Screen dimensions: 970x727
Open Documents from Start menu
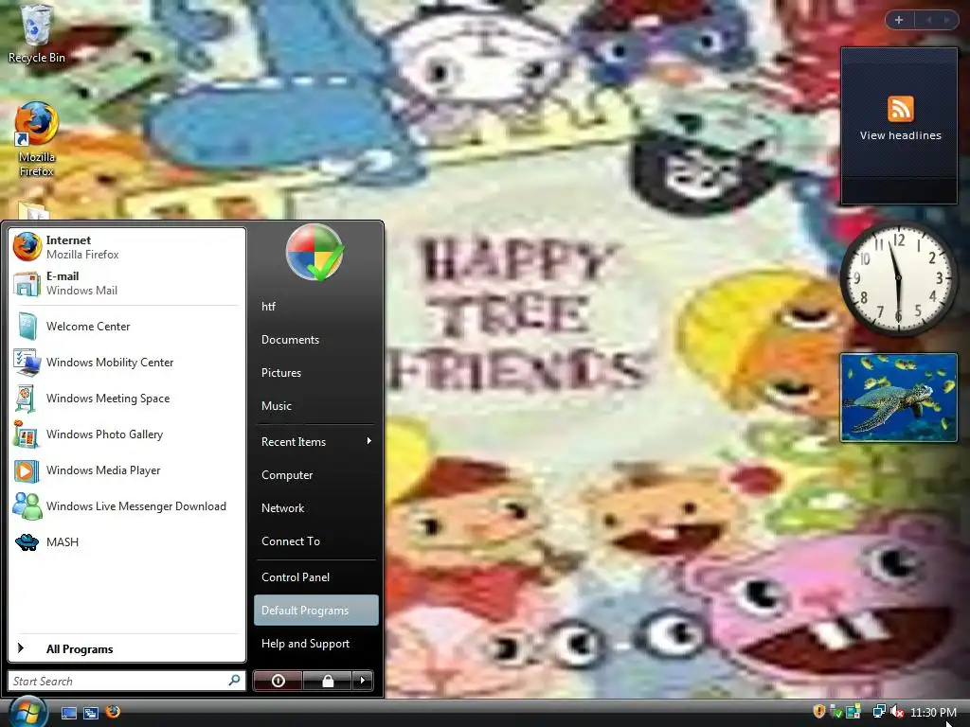click(x=316, y=340)
